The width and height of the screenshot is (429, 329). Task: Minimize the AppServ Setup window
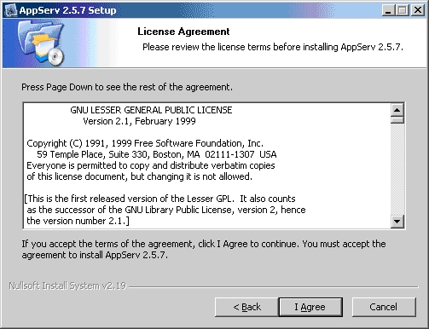point(388,10)
